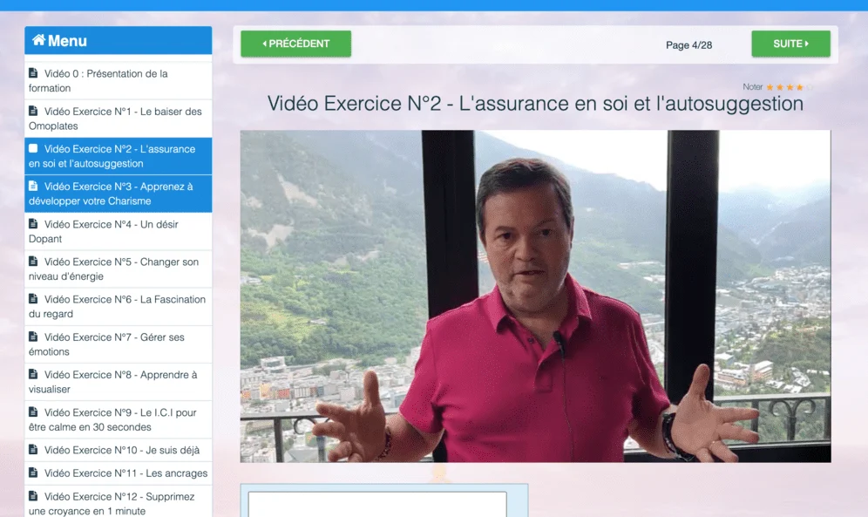
Task: Open Exercice N°6 - La Fascination du regard
Action: [118, 306]
